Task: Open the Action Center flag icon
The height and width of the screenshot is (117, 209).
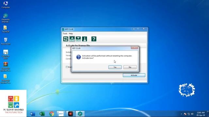Action: coord(185,114)
